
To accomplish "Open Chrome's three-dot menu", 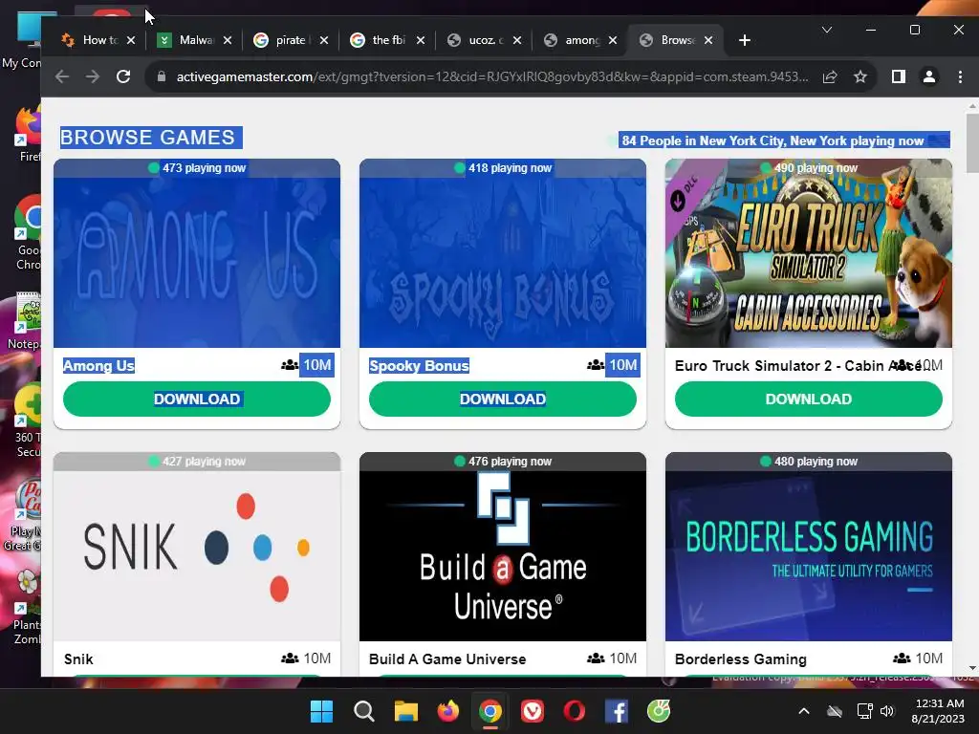I will 960,76.
